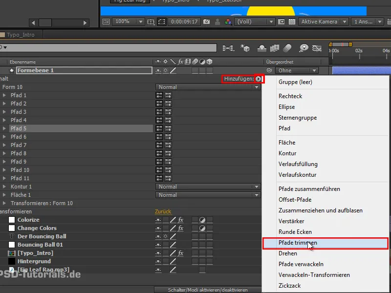The height and width of the screenshot is (293, 391).
Task: Click the black solid swatch of Hintergrund layer
Action: tap(12, 261)
